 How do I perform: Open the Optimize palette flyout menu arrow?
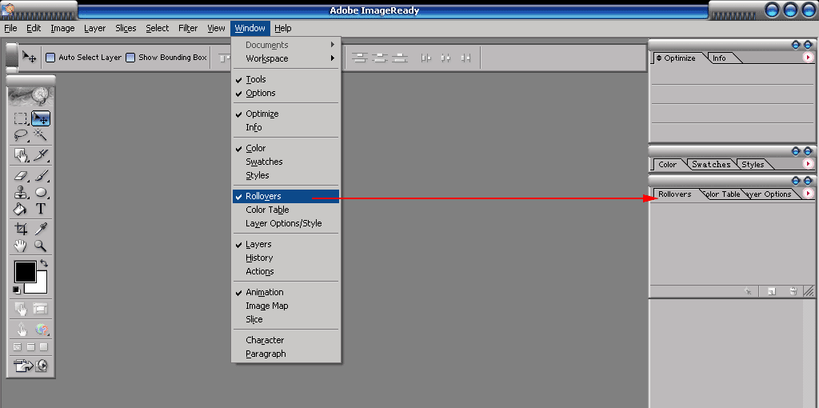[808, 58]
